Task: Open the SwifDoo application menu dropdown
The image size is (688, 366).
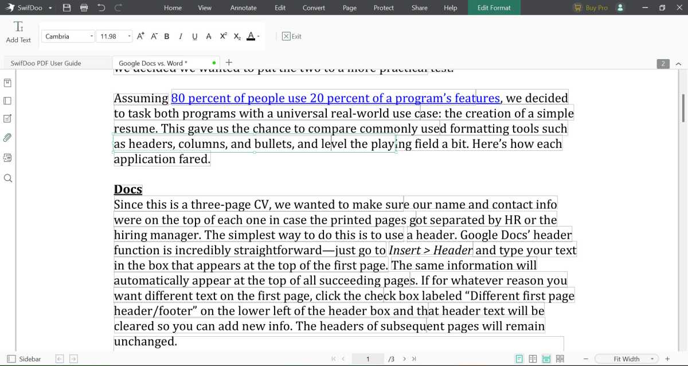Action: (50, 8)
